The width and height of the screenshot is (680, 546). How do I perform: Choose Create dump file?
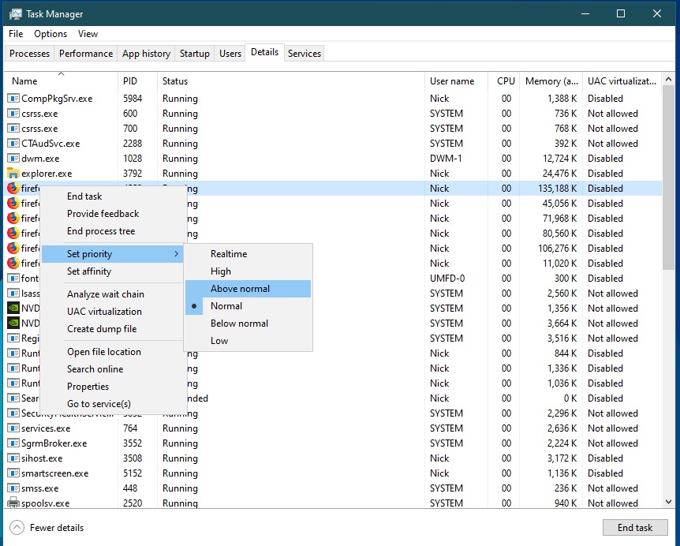[113, 329]
